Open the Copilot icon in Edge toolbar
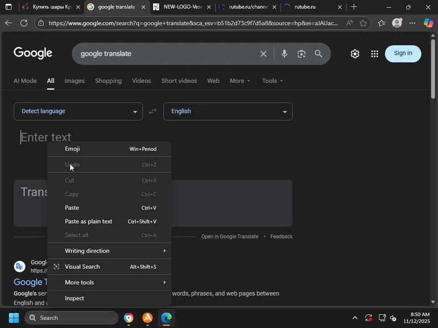 pos(428,23)
